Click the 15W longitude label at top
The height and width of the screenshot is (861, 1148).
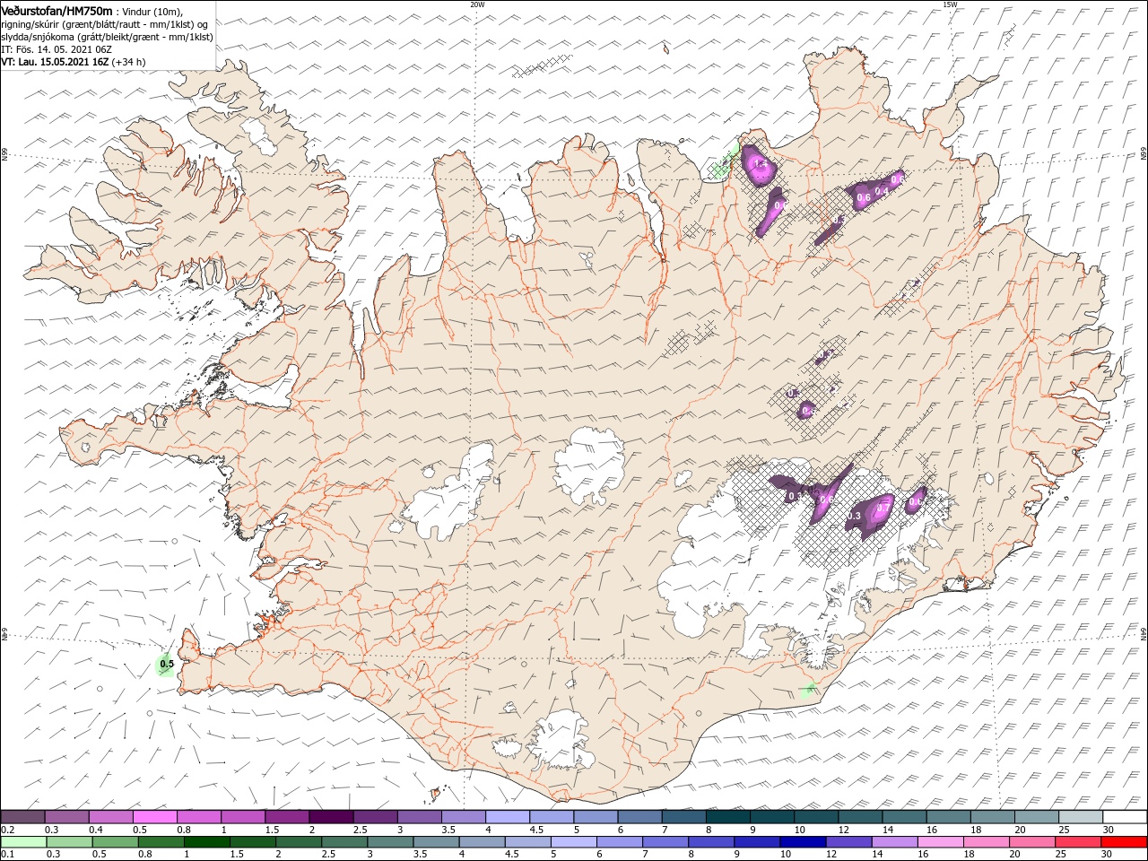point(950,4)
